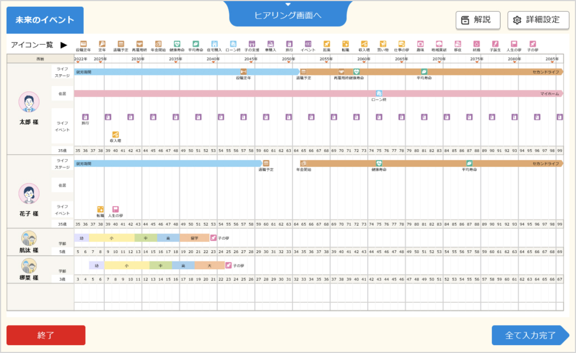Screen dimensions: 576x353
Task: Select the 年金開始 legend icon
Action: [x=159, y=44]
